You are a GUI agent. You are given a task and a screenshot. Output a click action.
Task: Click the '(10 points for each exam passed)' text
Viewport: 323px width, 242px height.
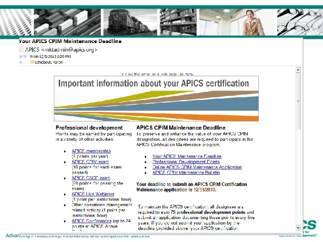(x=96, y=169)
